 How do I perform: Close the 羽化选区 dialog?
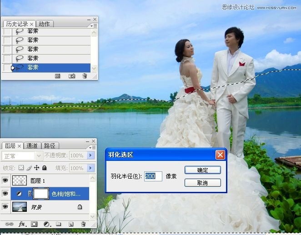(220, 155)
